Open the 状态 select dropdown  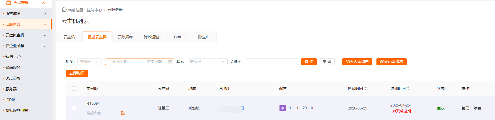(207, 62)
